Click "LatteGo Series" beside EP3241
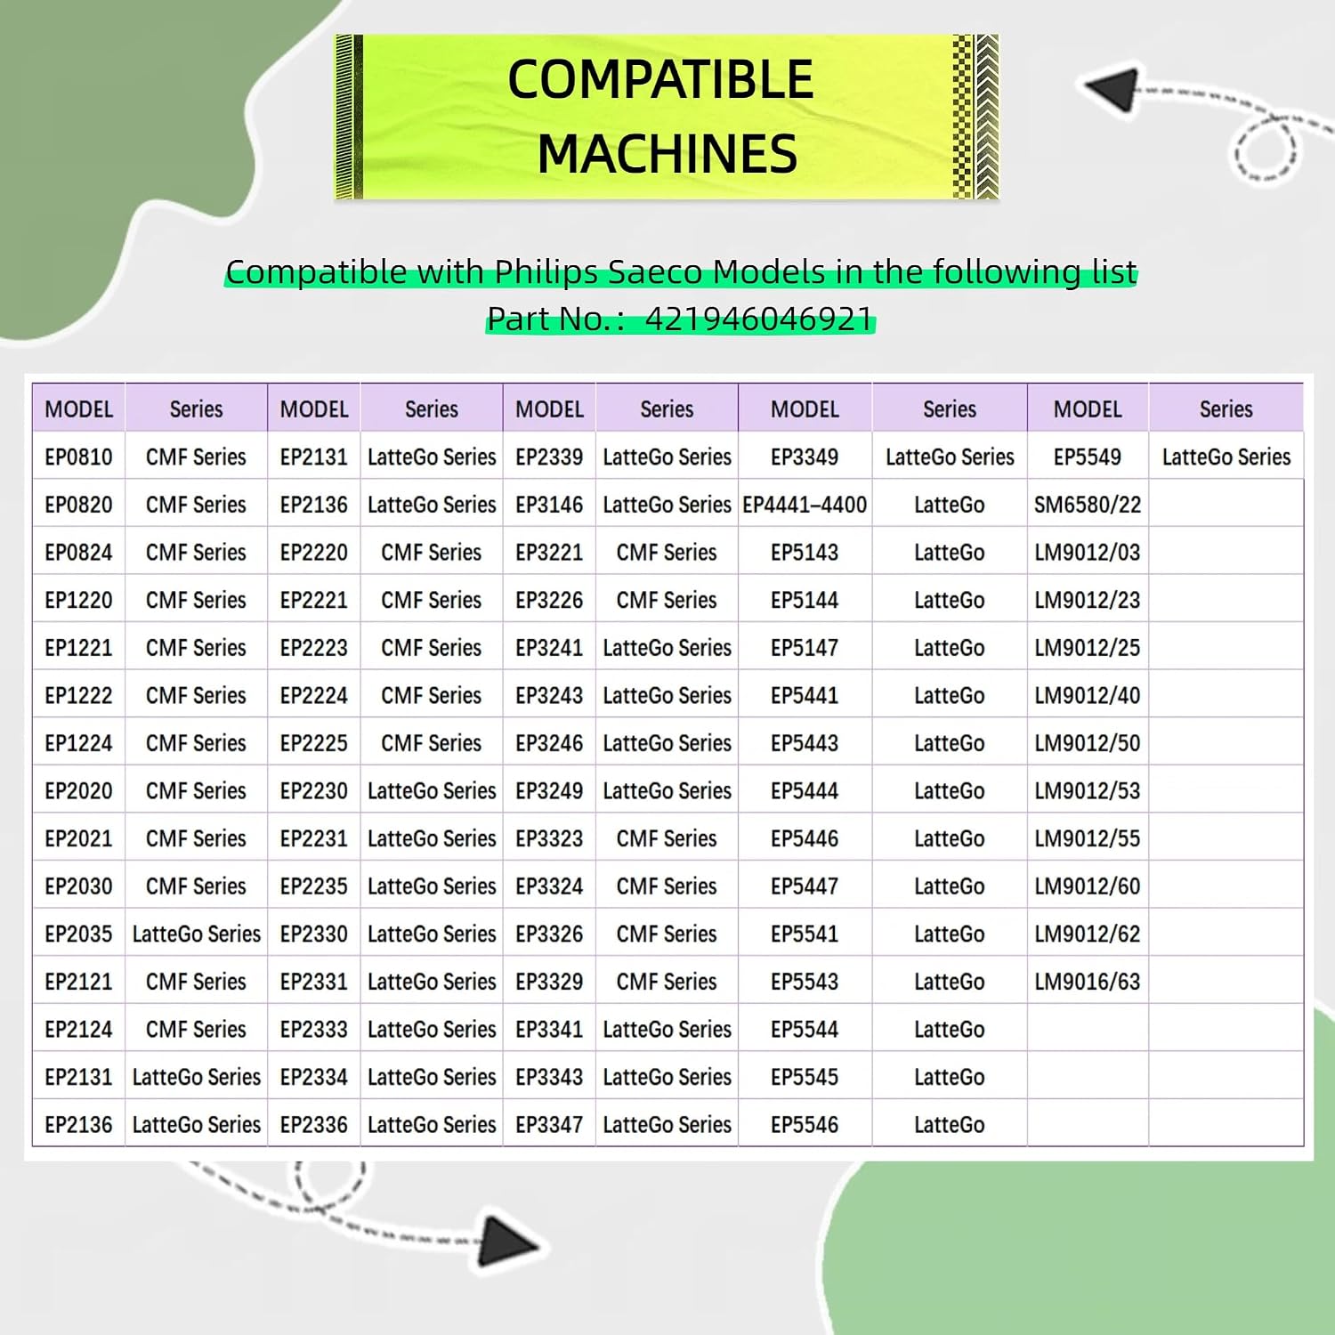The width and height of the screenshot is (1335, 1335). pos(667,648)
